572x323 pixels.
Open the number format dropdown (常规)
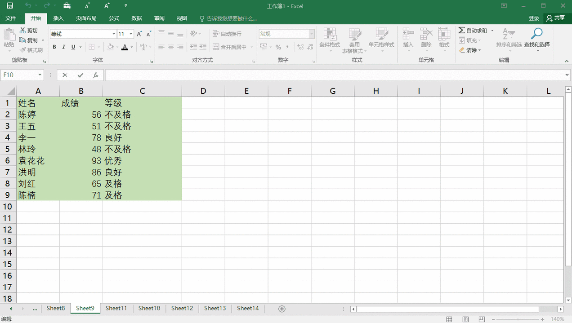312,34
